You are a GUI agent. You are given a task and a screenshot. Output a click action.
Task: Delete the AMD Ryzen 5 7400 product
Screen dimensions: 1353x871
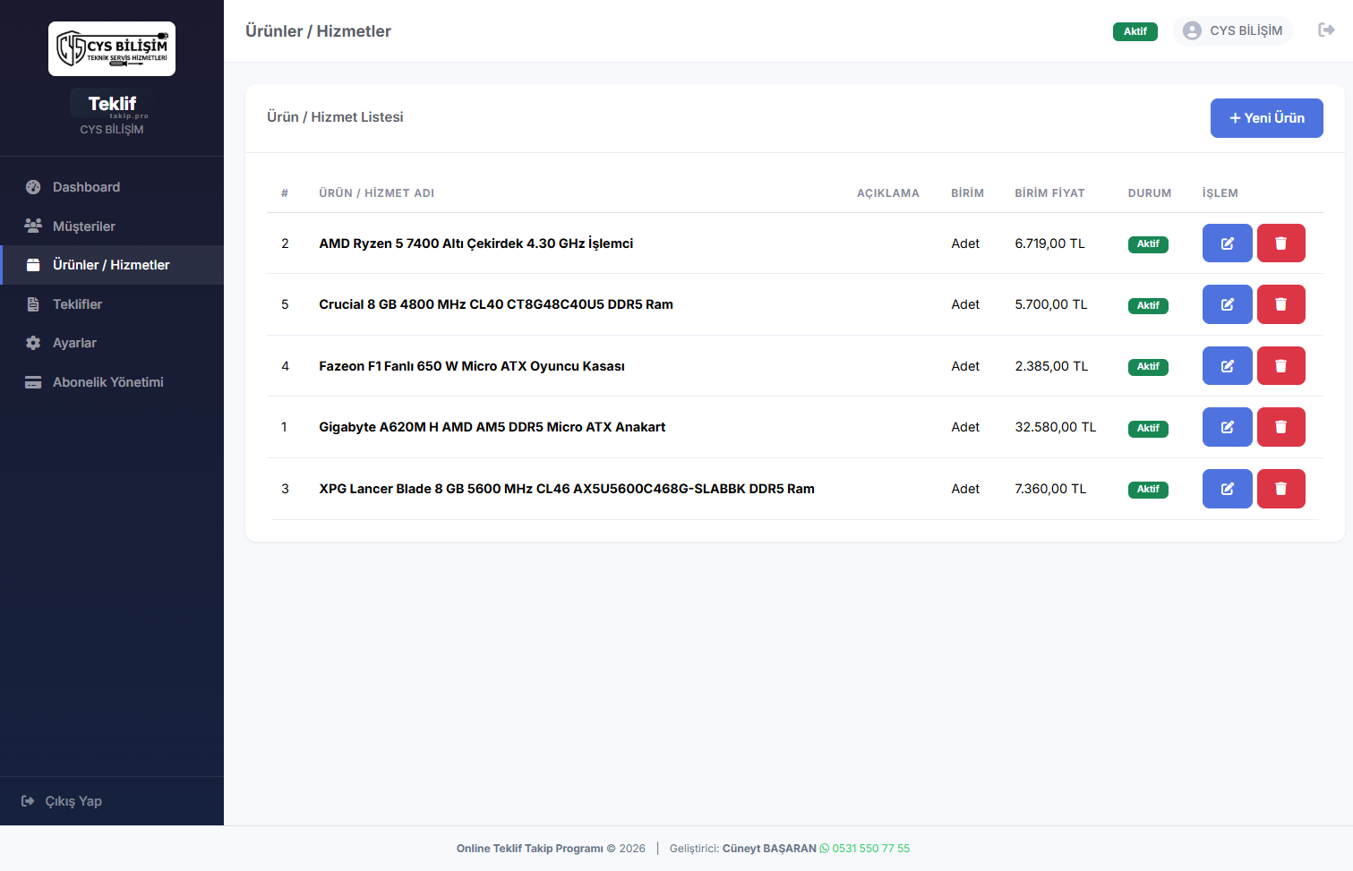tap(1281, 243)
